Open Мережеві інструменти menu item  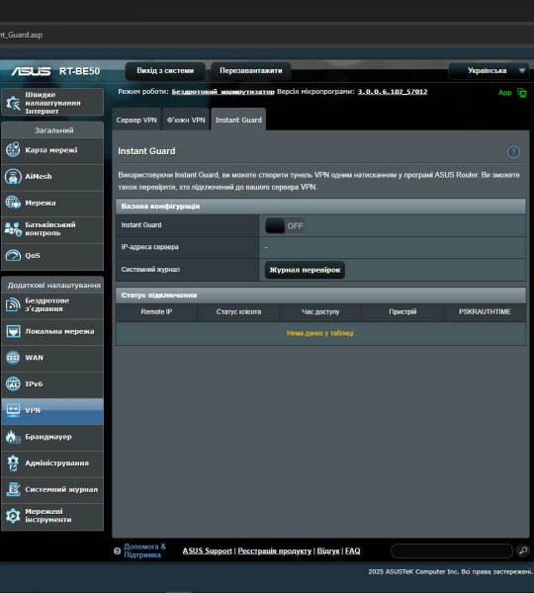click(x=52, y=516)
